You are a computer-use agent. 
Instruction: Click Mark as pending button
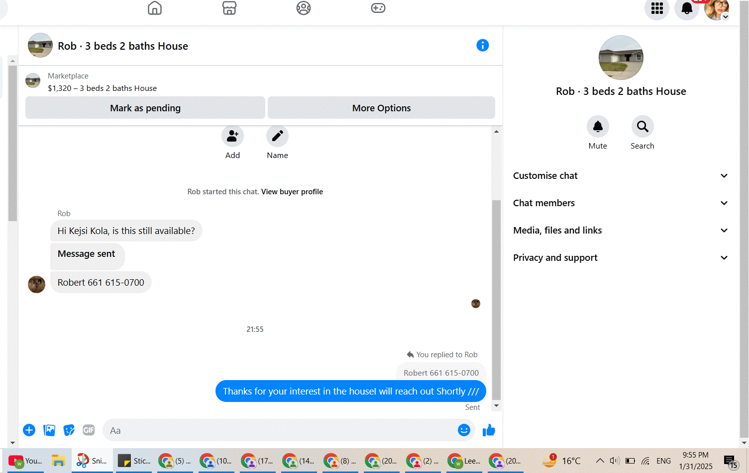[x=145, y=108]
